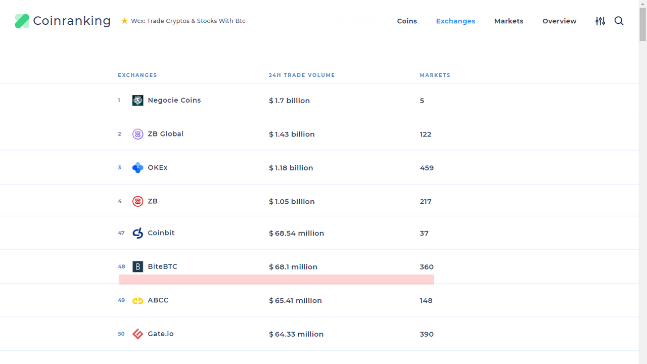This screenshot has width=647, height=364.
Task: Click the markets count 148
Action: click(426, 300)
